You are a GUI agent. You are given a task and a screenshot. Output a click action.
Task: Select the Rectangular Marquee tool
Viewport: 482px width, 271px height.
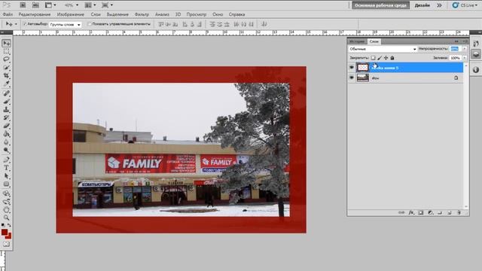tap(7, 51)
